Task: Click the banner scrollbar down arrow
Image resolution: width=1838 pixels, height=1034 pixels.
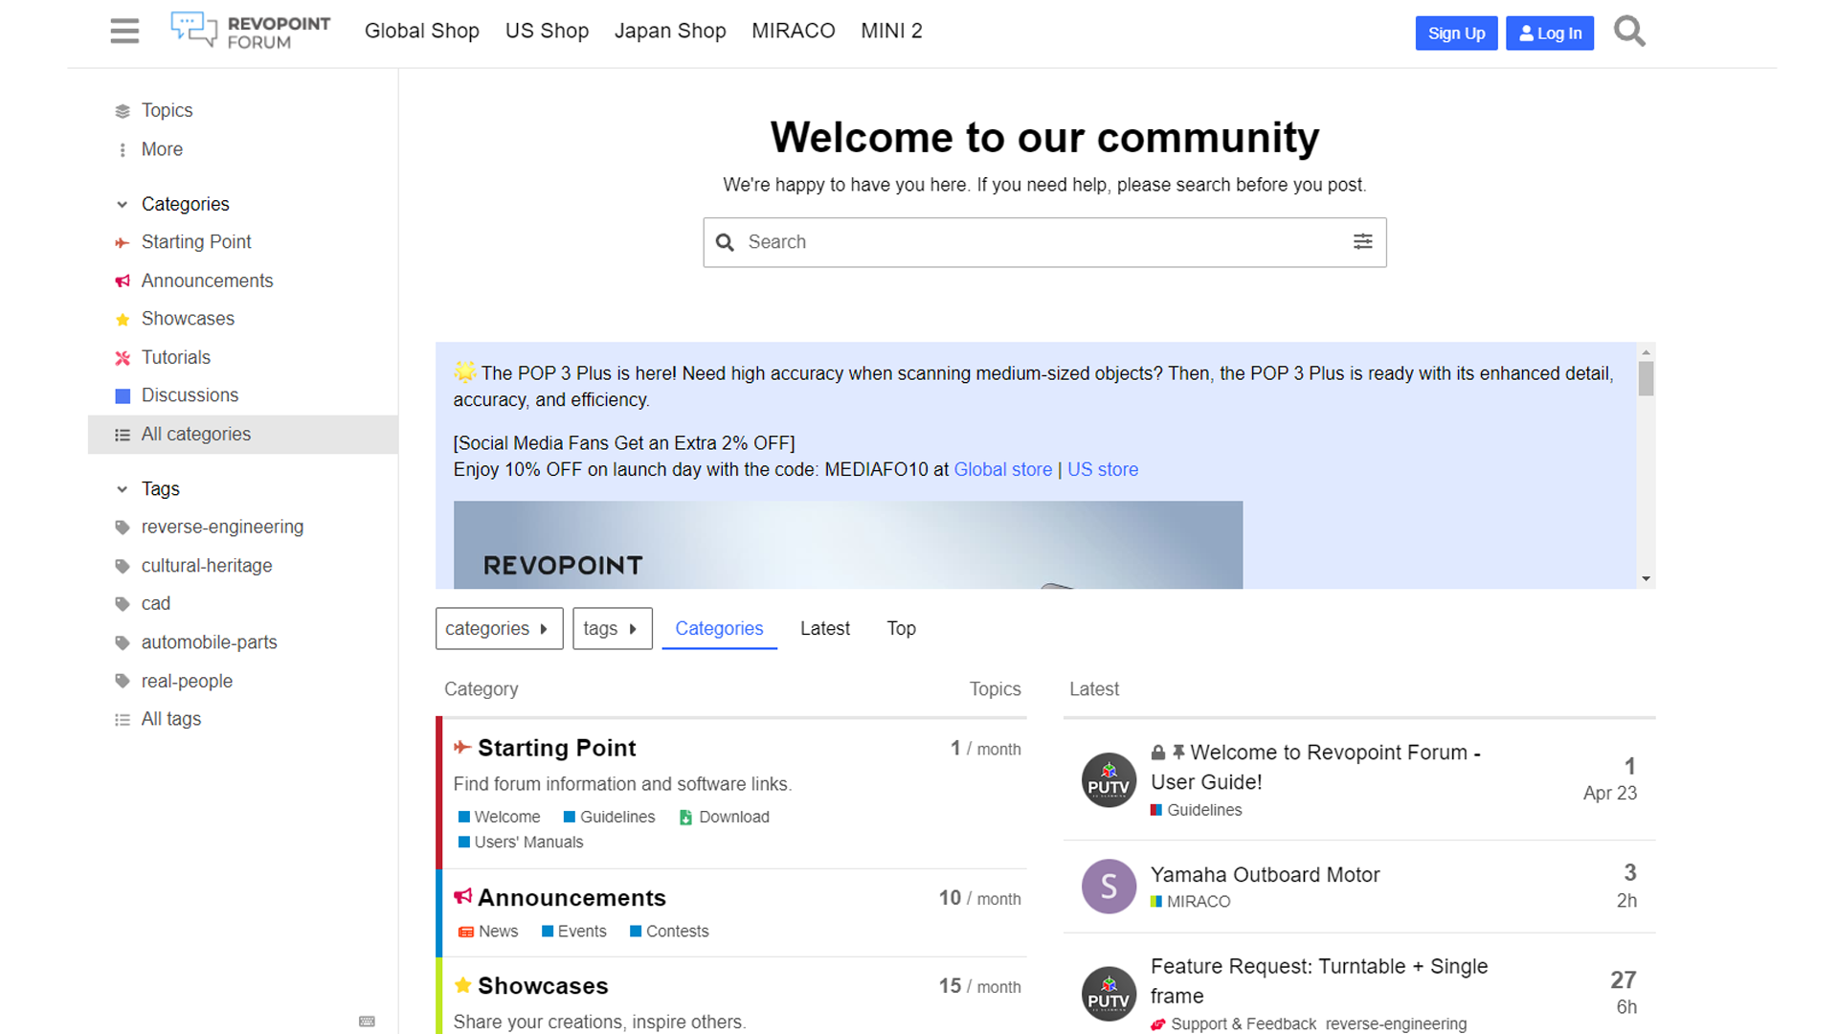Action: click(1646, 578)
